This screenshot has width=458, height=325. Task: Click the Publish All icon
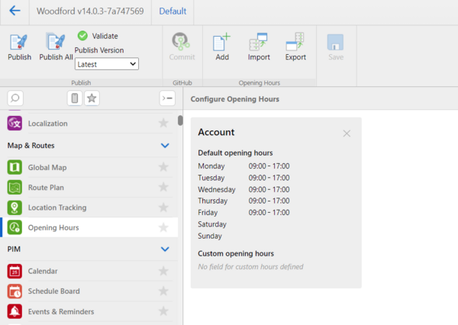point(56,43)
